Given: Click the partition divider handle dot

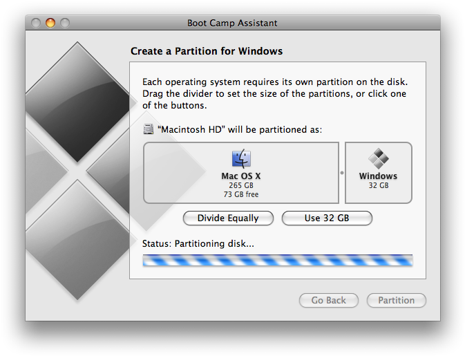Looking at the screenshot, I should 342,173.
